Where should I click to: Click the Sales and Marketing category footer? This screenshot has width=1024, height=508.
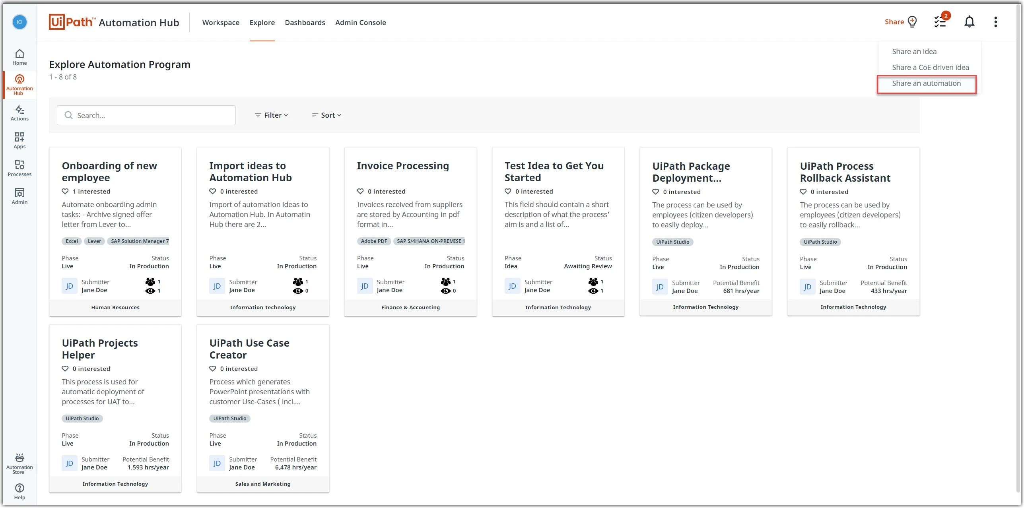[263, 484]
